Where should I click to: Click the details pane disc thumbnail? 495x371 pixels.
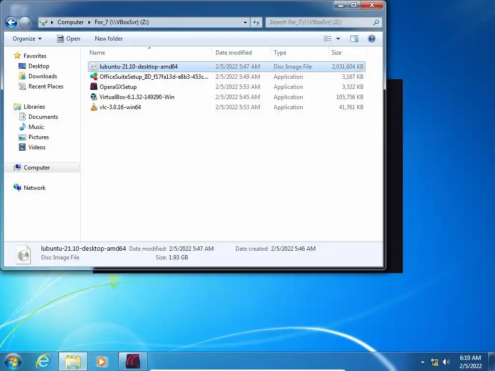point(23,254)
